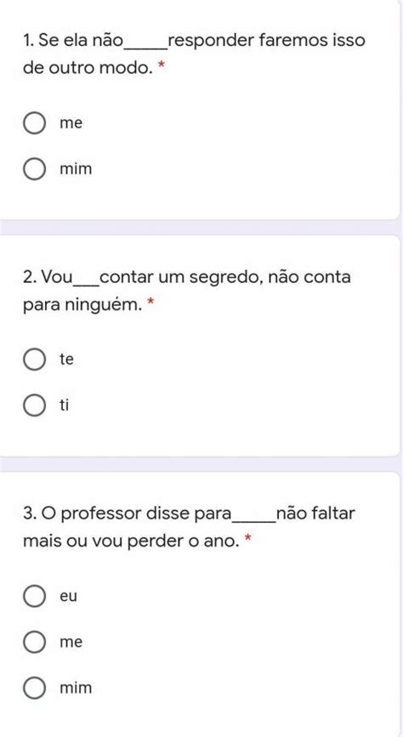Click the 'me' label text under question 1
This screenshot has width=403, height=737.
71,123
